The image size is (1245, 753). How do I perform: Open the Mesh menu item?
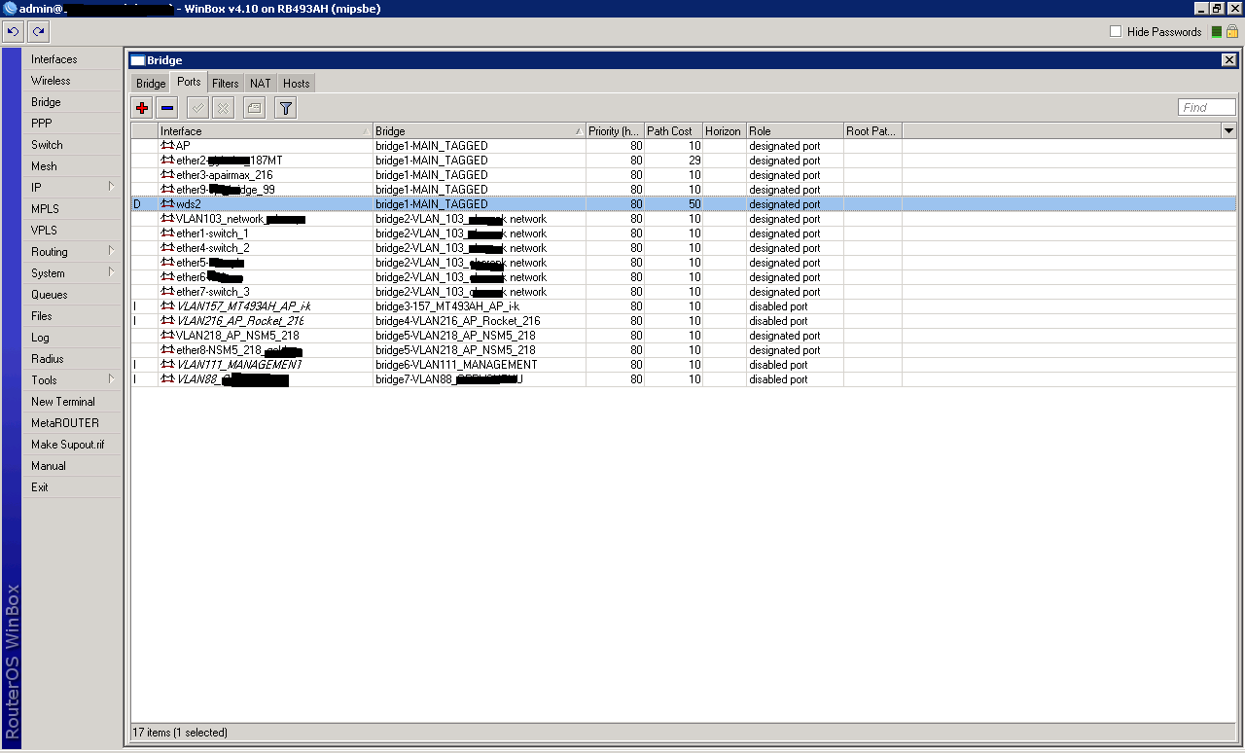pos(73,166)
